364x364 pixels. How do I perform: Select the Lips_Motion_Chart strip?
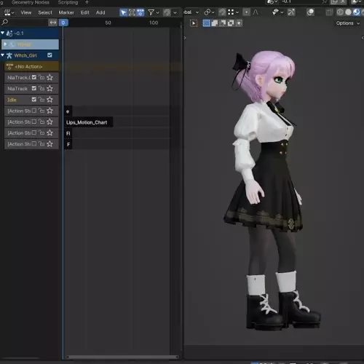[x=88, y=122]
